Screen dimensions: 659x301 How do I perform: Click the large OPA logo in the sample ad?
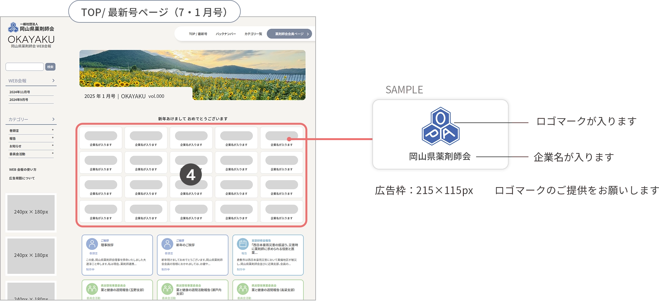click(440, 126)
